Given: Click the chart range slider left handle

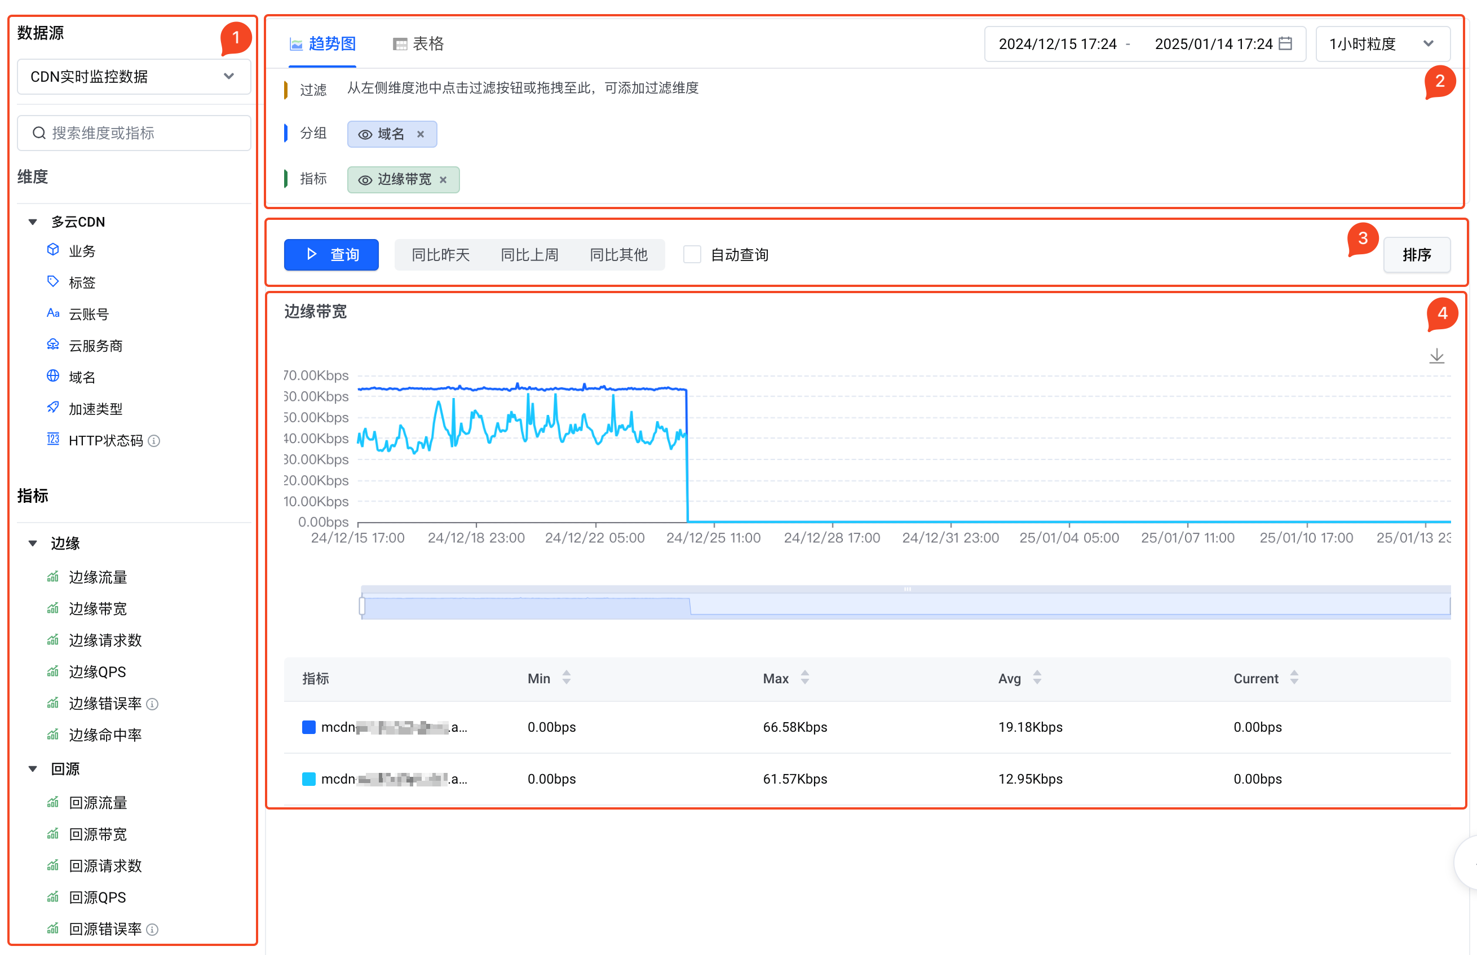Looking at the screenshot, I should (362, 606).
